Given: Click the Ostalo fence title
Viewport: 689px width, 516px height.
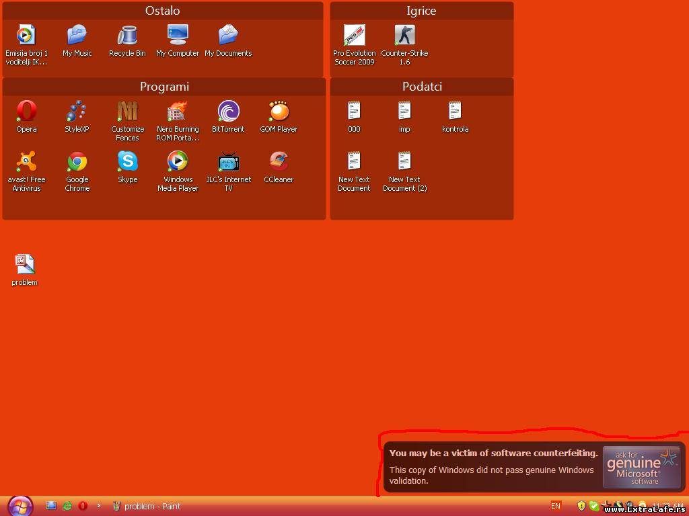Looking at the screenshot, I should point(163,11).
